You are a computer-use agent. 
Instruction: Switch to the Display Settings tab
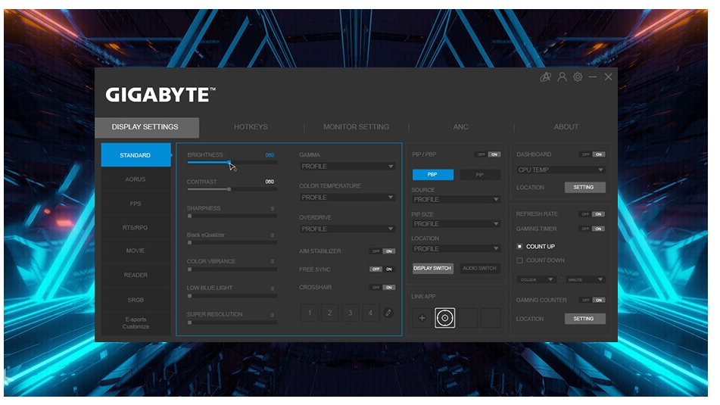click(147, 127)
